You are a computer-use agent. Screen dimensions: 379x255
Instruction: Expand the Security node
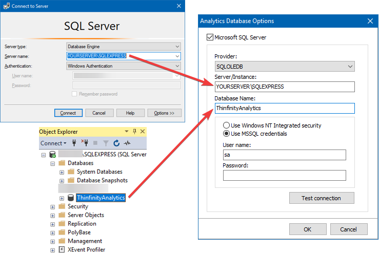point(52,207)
